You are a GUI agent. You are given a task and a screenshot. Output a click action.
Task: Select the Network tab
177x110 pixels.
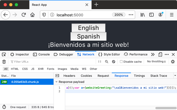(x=86, y=55)
